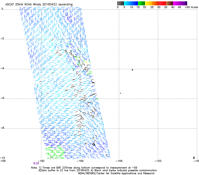Click longitude label '-165' on the bottom axis
Image resolution: width=199 pixels, height=175 pixels.
[x=3, y=161]
